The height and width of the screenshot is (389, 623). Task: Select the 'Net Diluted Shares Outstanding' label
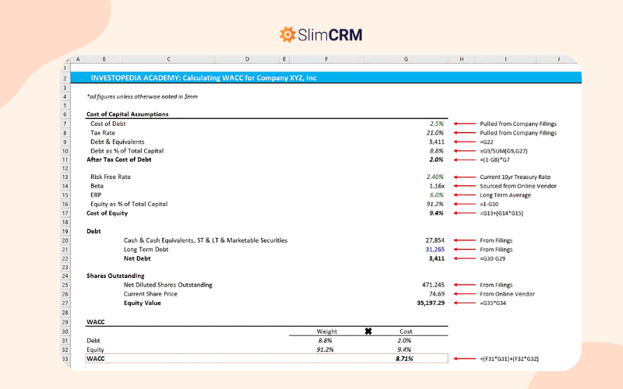pos(167,285)
